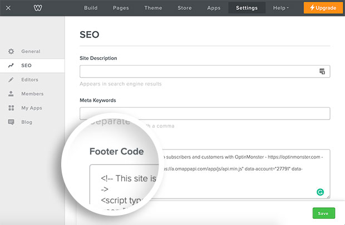This screenshot has height=225, width=345.
Task: Open General settings in sidebar
Action: 32,52
